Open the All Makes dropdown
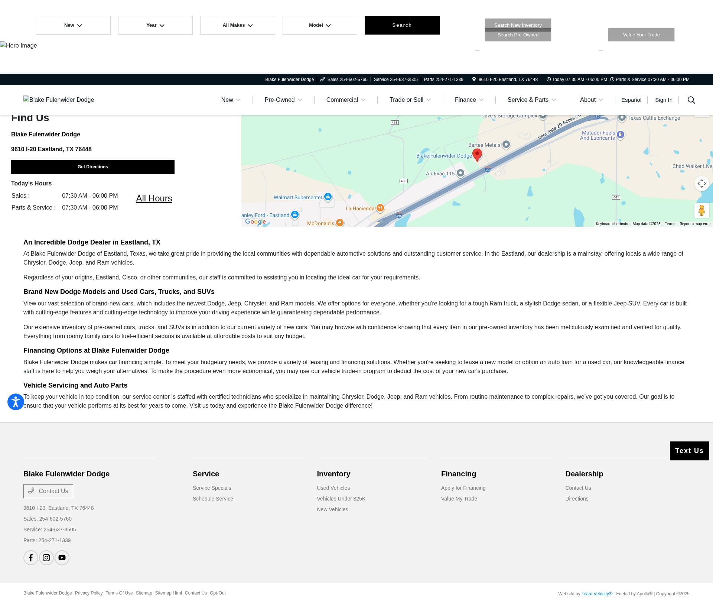Image resolution: width=713 pixels, height=612 pixels. pyautogui.click(x=238, y=25)
